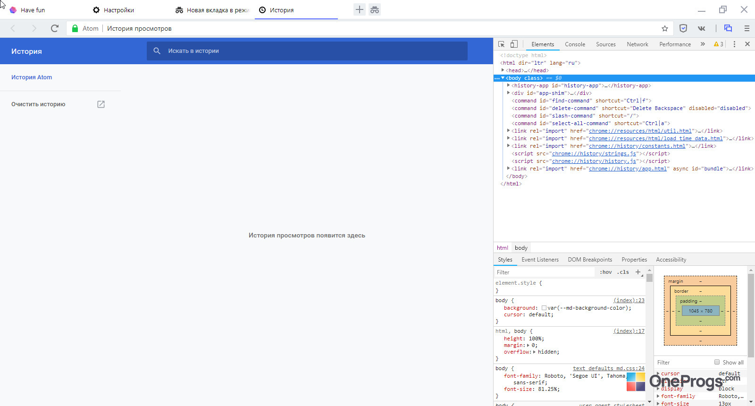Open the shield protection icon
The width and height of the screenshot is (755, 406).
(683, 28)
